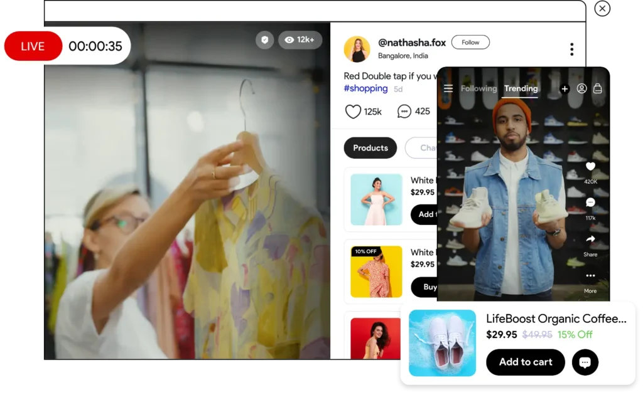Viewport: 643px width, 395px height.
Task: Toggle Follow for @nathasha.fox
Action: coord(470,43)
